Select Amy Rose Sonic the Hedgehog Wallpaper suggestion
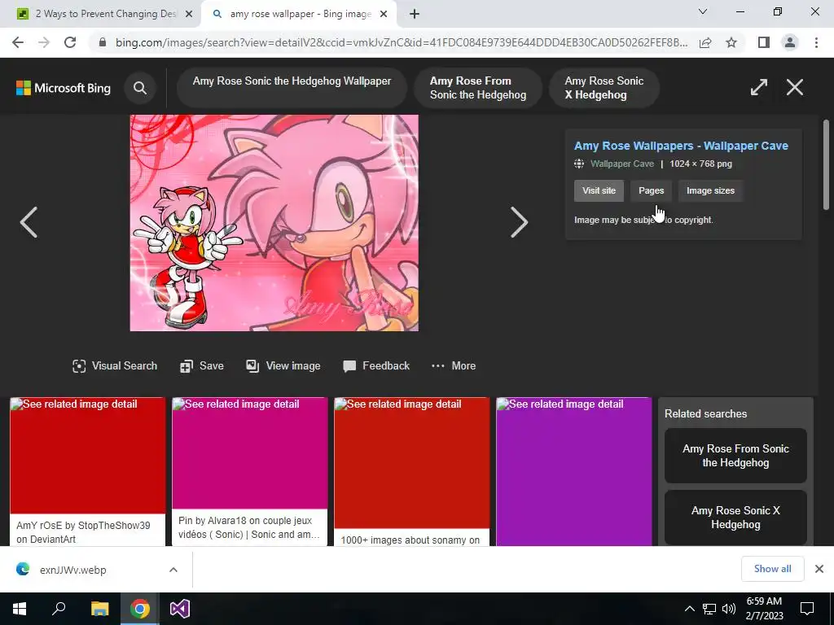 click(x=292, y=88)
